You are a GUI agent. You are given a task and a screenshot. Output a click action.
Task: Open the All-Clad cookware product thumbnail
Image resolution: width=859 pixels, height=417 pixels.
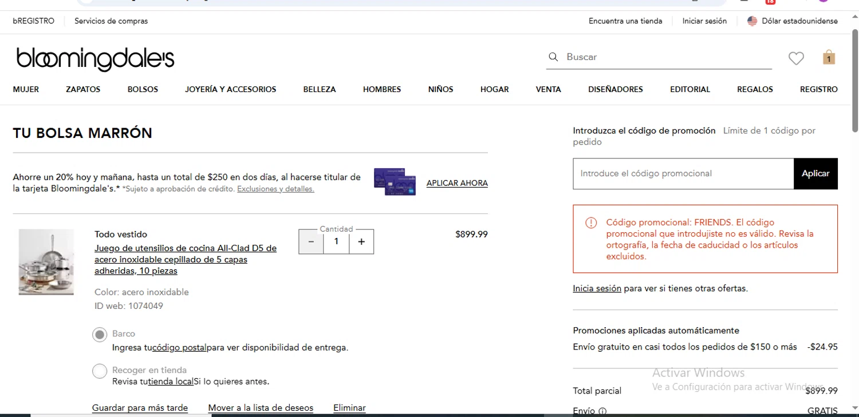tap(46, 262)
